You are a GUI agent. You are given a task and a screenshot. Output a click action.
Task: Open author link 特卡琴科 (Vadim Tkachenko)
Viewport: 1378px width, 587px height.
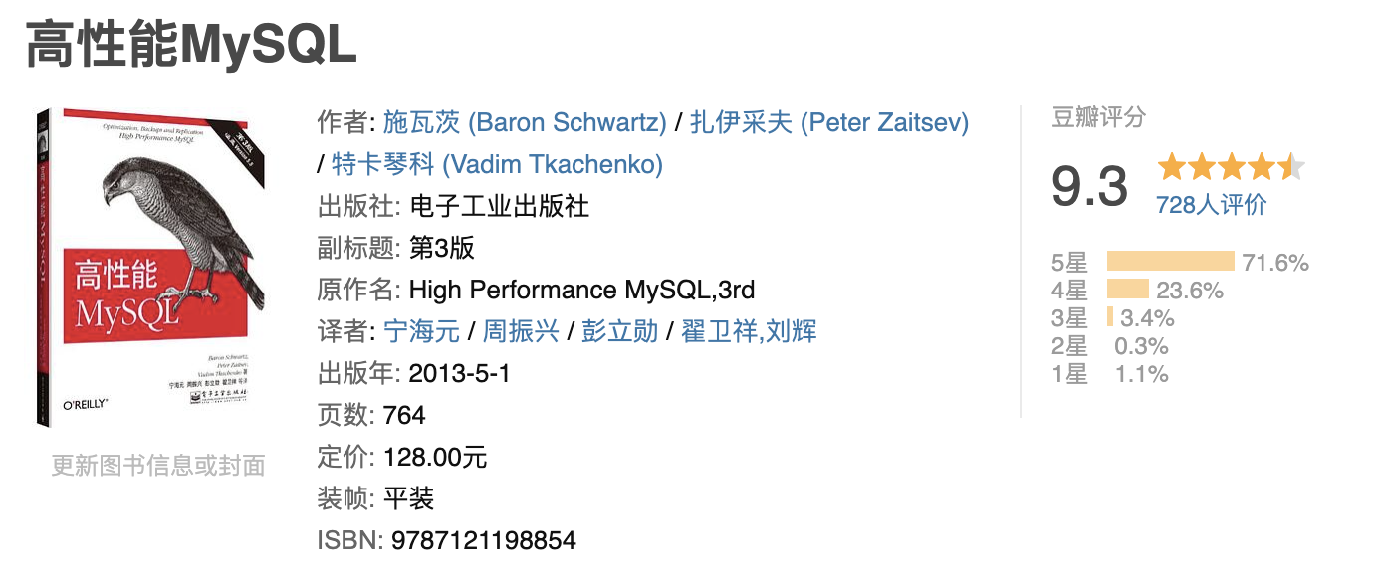point(497,164)
